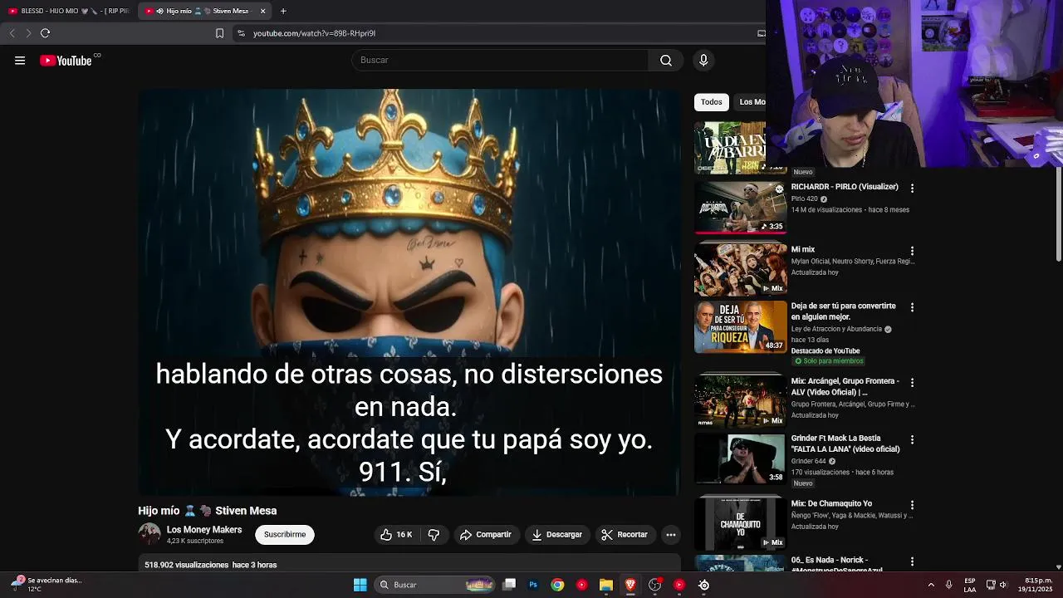Open Los Money Makers channel avatar
The height and width of the screenshot is (598, 1063).
[x=149, y=534]
